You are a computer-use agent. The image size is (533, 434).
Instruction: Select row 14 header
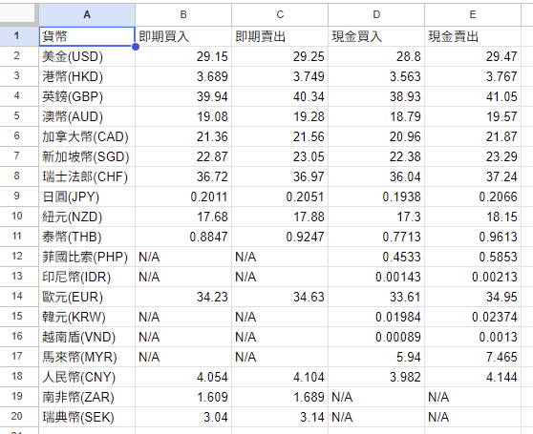[17, 297]
